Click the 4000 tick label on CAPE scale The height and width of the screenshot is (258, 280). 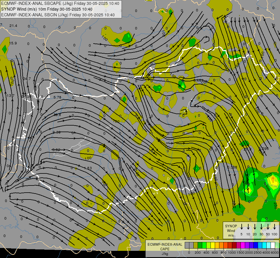(266, 253)
